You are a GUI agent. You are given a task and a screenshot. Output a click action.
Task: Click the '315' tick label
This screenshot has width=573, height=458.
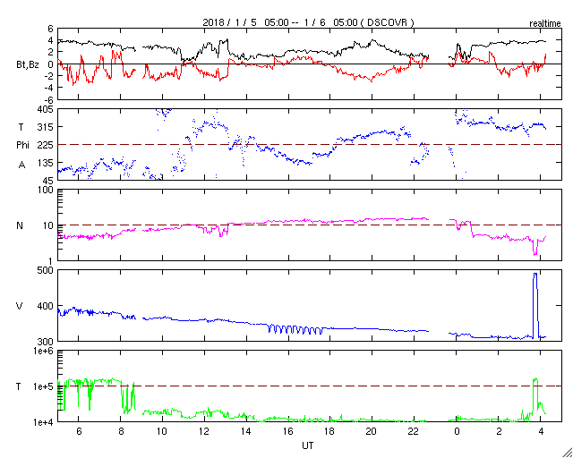click(47, 127)
